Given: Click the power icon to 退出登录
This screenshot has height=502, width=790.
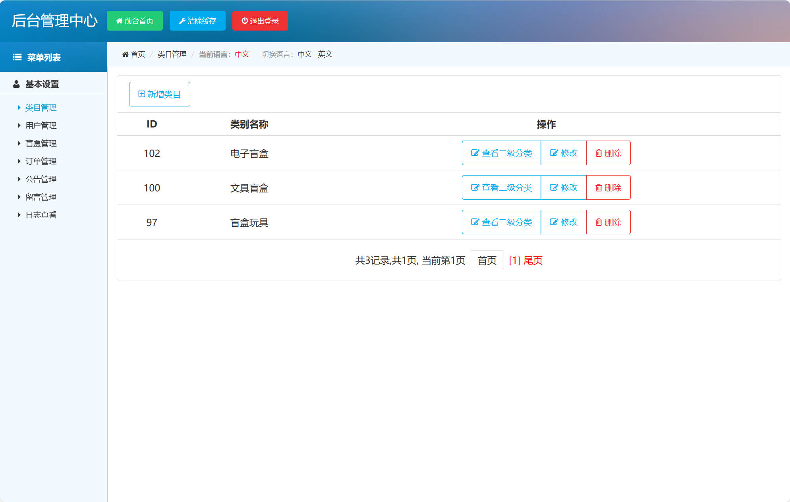Looking at the screenshot, I should [x=244, y=21].
